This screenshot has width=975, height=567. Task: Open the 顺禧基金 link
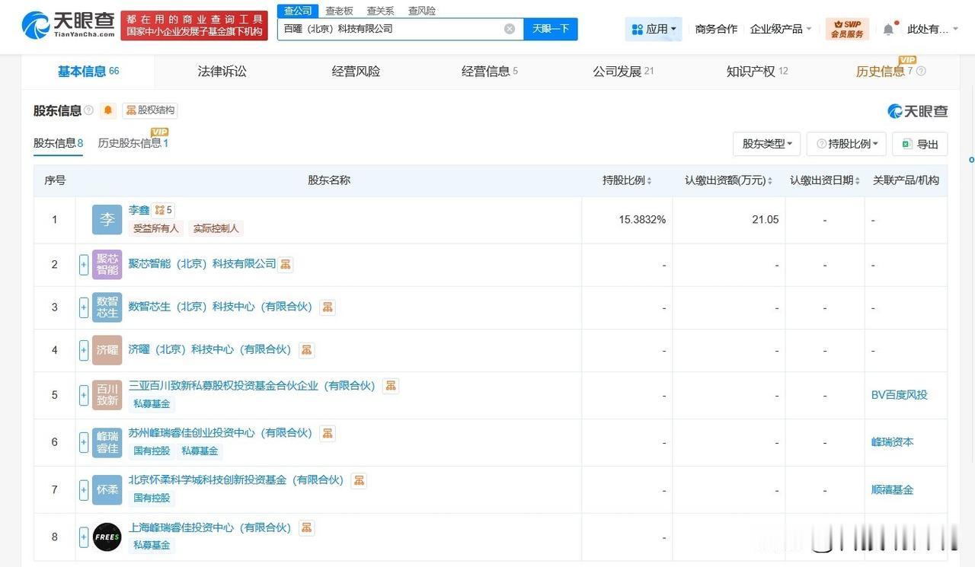pyautogui.click(x=892, y=489)
